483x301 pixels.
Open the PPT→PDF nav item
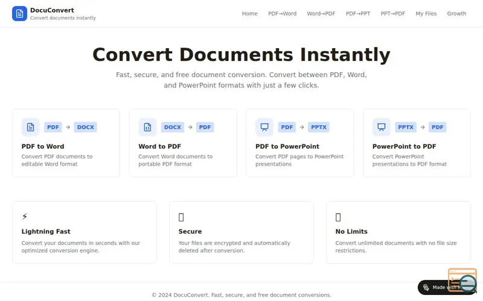point(393,13)
